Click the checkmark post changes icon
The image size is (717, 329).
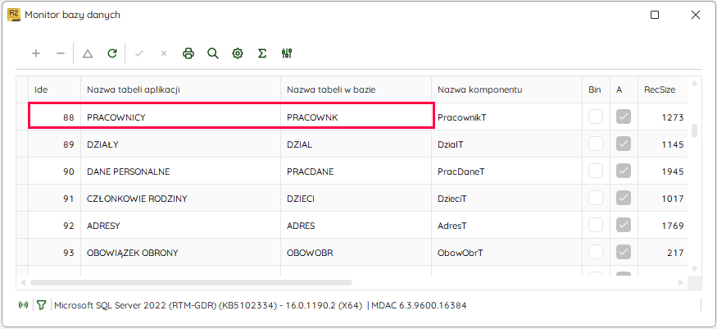(139, 53)
